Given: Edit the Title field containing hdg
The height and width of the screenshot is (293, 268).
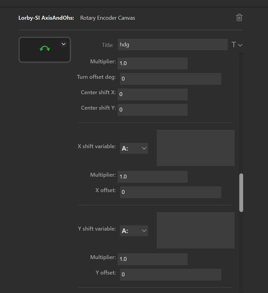Looking at the screenshot, I should pyautogui.click(x=173, y=44).
